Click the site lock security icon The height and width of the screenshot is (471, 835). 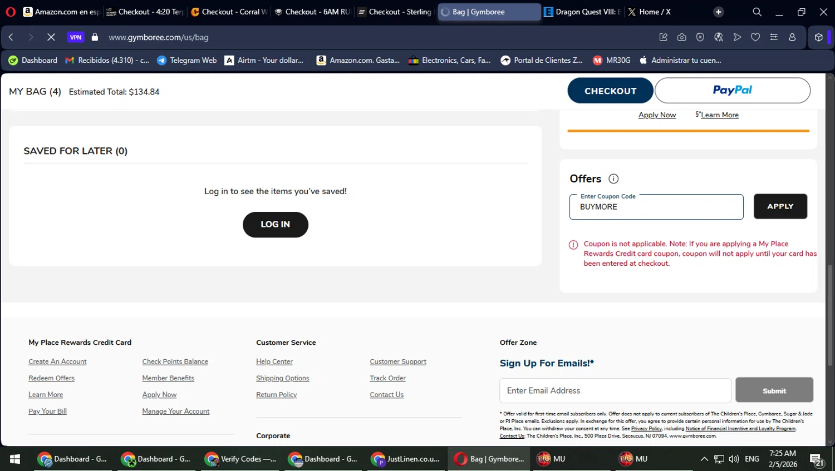tap(95, 37)
